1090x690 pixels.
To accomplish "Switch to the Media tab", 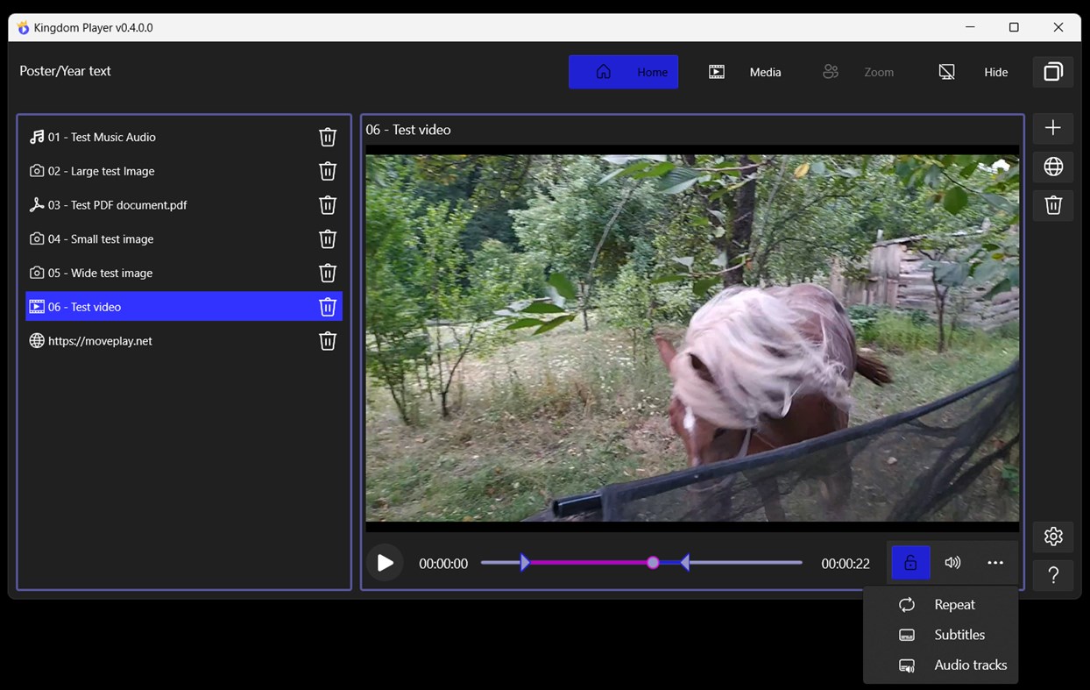I will tap(745, 72).
